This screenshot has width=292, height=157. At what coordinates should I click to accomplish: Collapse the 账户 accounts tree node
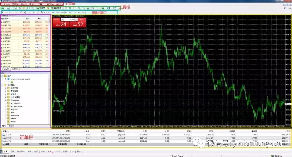2,76
